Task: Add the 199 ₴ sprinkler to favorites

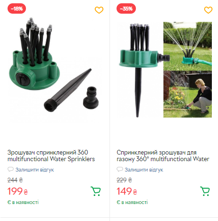Action: tap(99, 10)
